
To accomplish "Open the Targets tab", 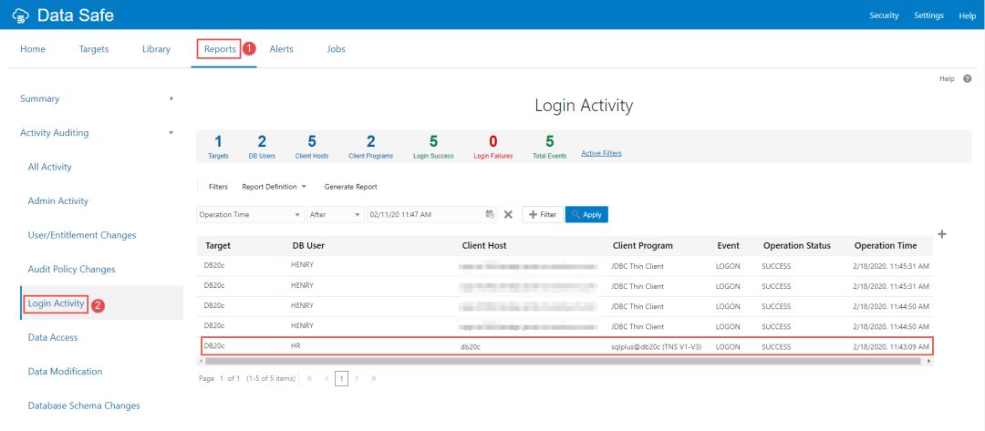I will 94,49.
